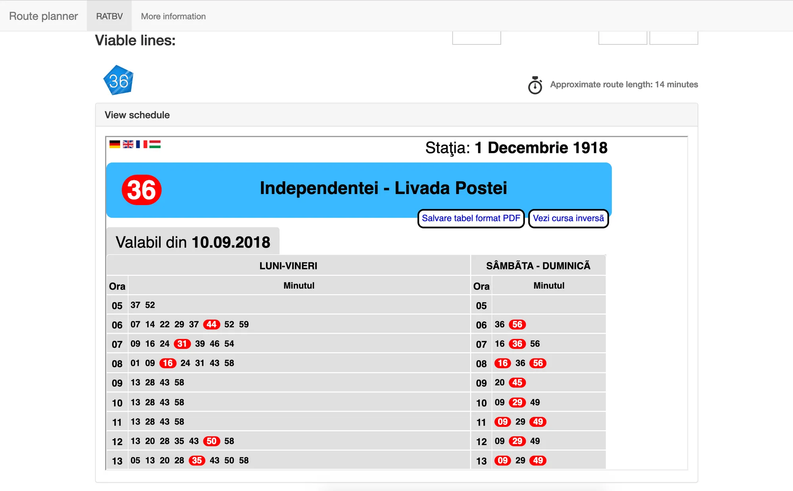Click the empty box left under navbar
The width and height of the screenshot is (793, 491).
point(476,38)
